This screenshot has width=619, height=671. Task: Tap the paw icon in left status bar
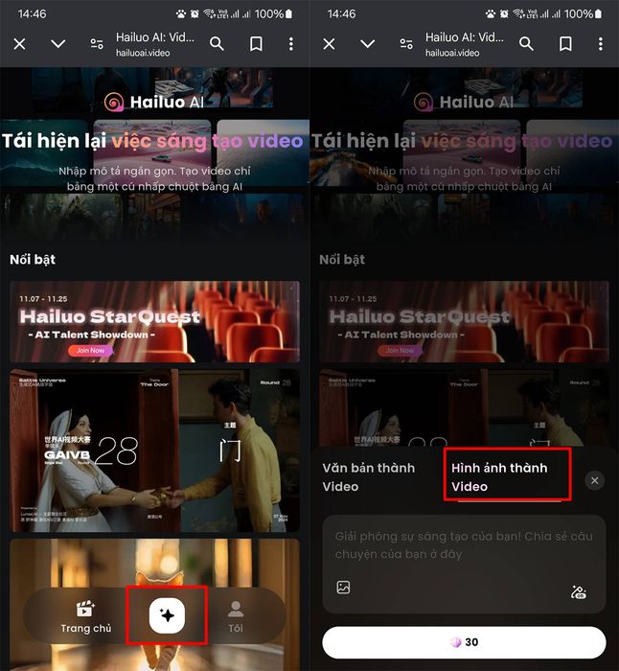181,14
